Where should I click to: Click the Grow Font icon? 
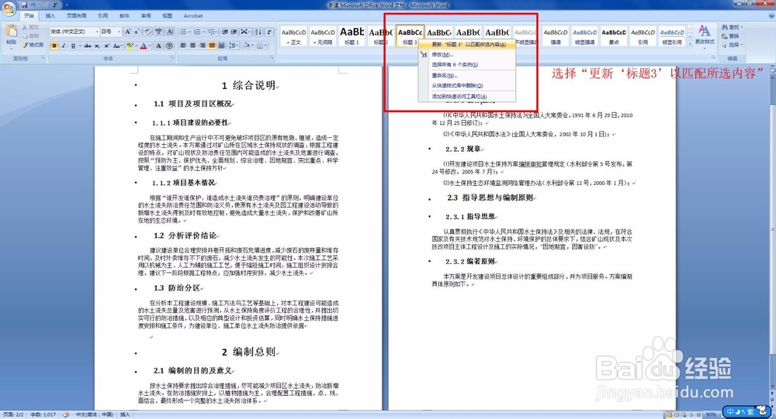(128, 32)
